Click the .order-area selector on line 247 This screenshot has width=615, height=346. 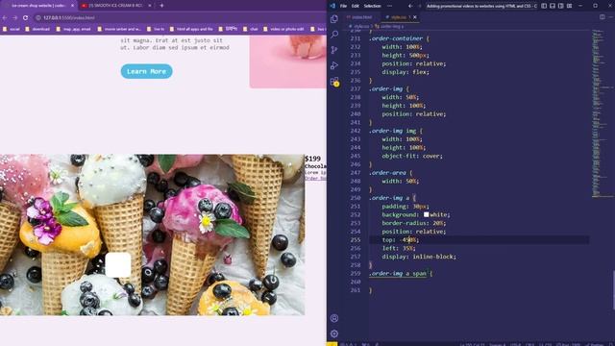(x=387, y=173)
